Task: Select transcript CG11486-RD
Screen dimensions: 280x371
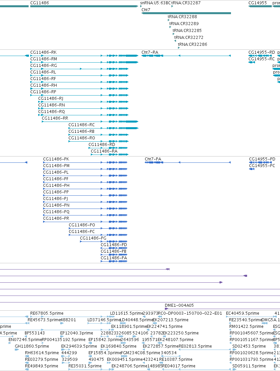Action: click(x=108, y=148)
